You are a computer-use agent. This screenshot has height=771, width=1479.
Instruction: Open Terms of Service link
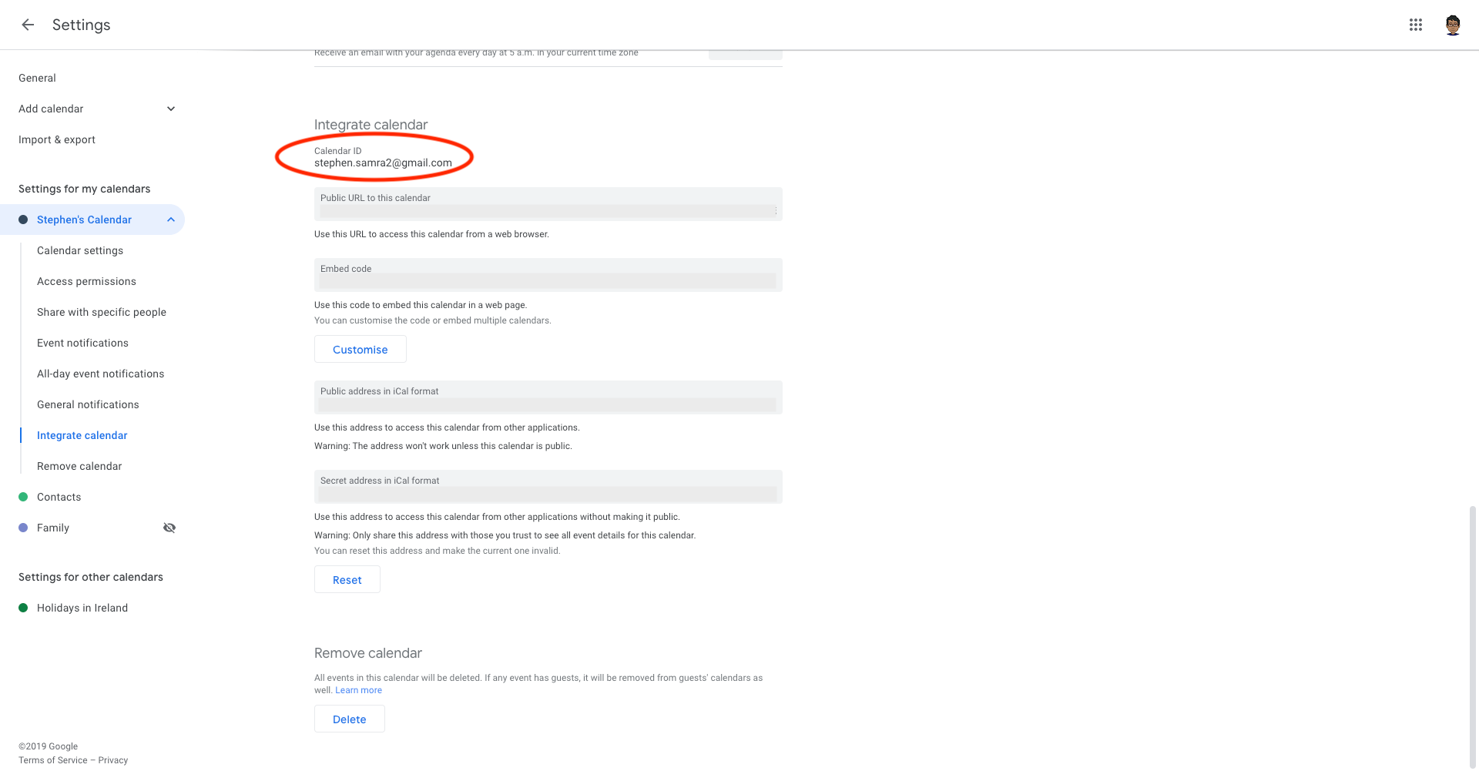coord(52,760)
